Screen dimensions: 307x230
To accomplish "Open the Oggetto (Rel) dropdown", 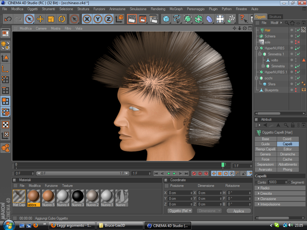I will (180, 211).
